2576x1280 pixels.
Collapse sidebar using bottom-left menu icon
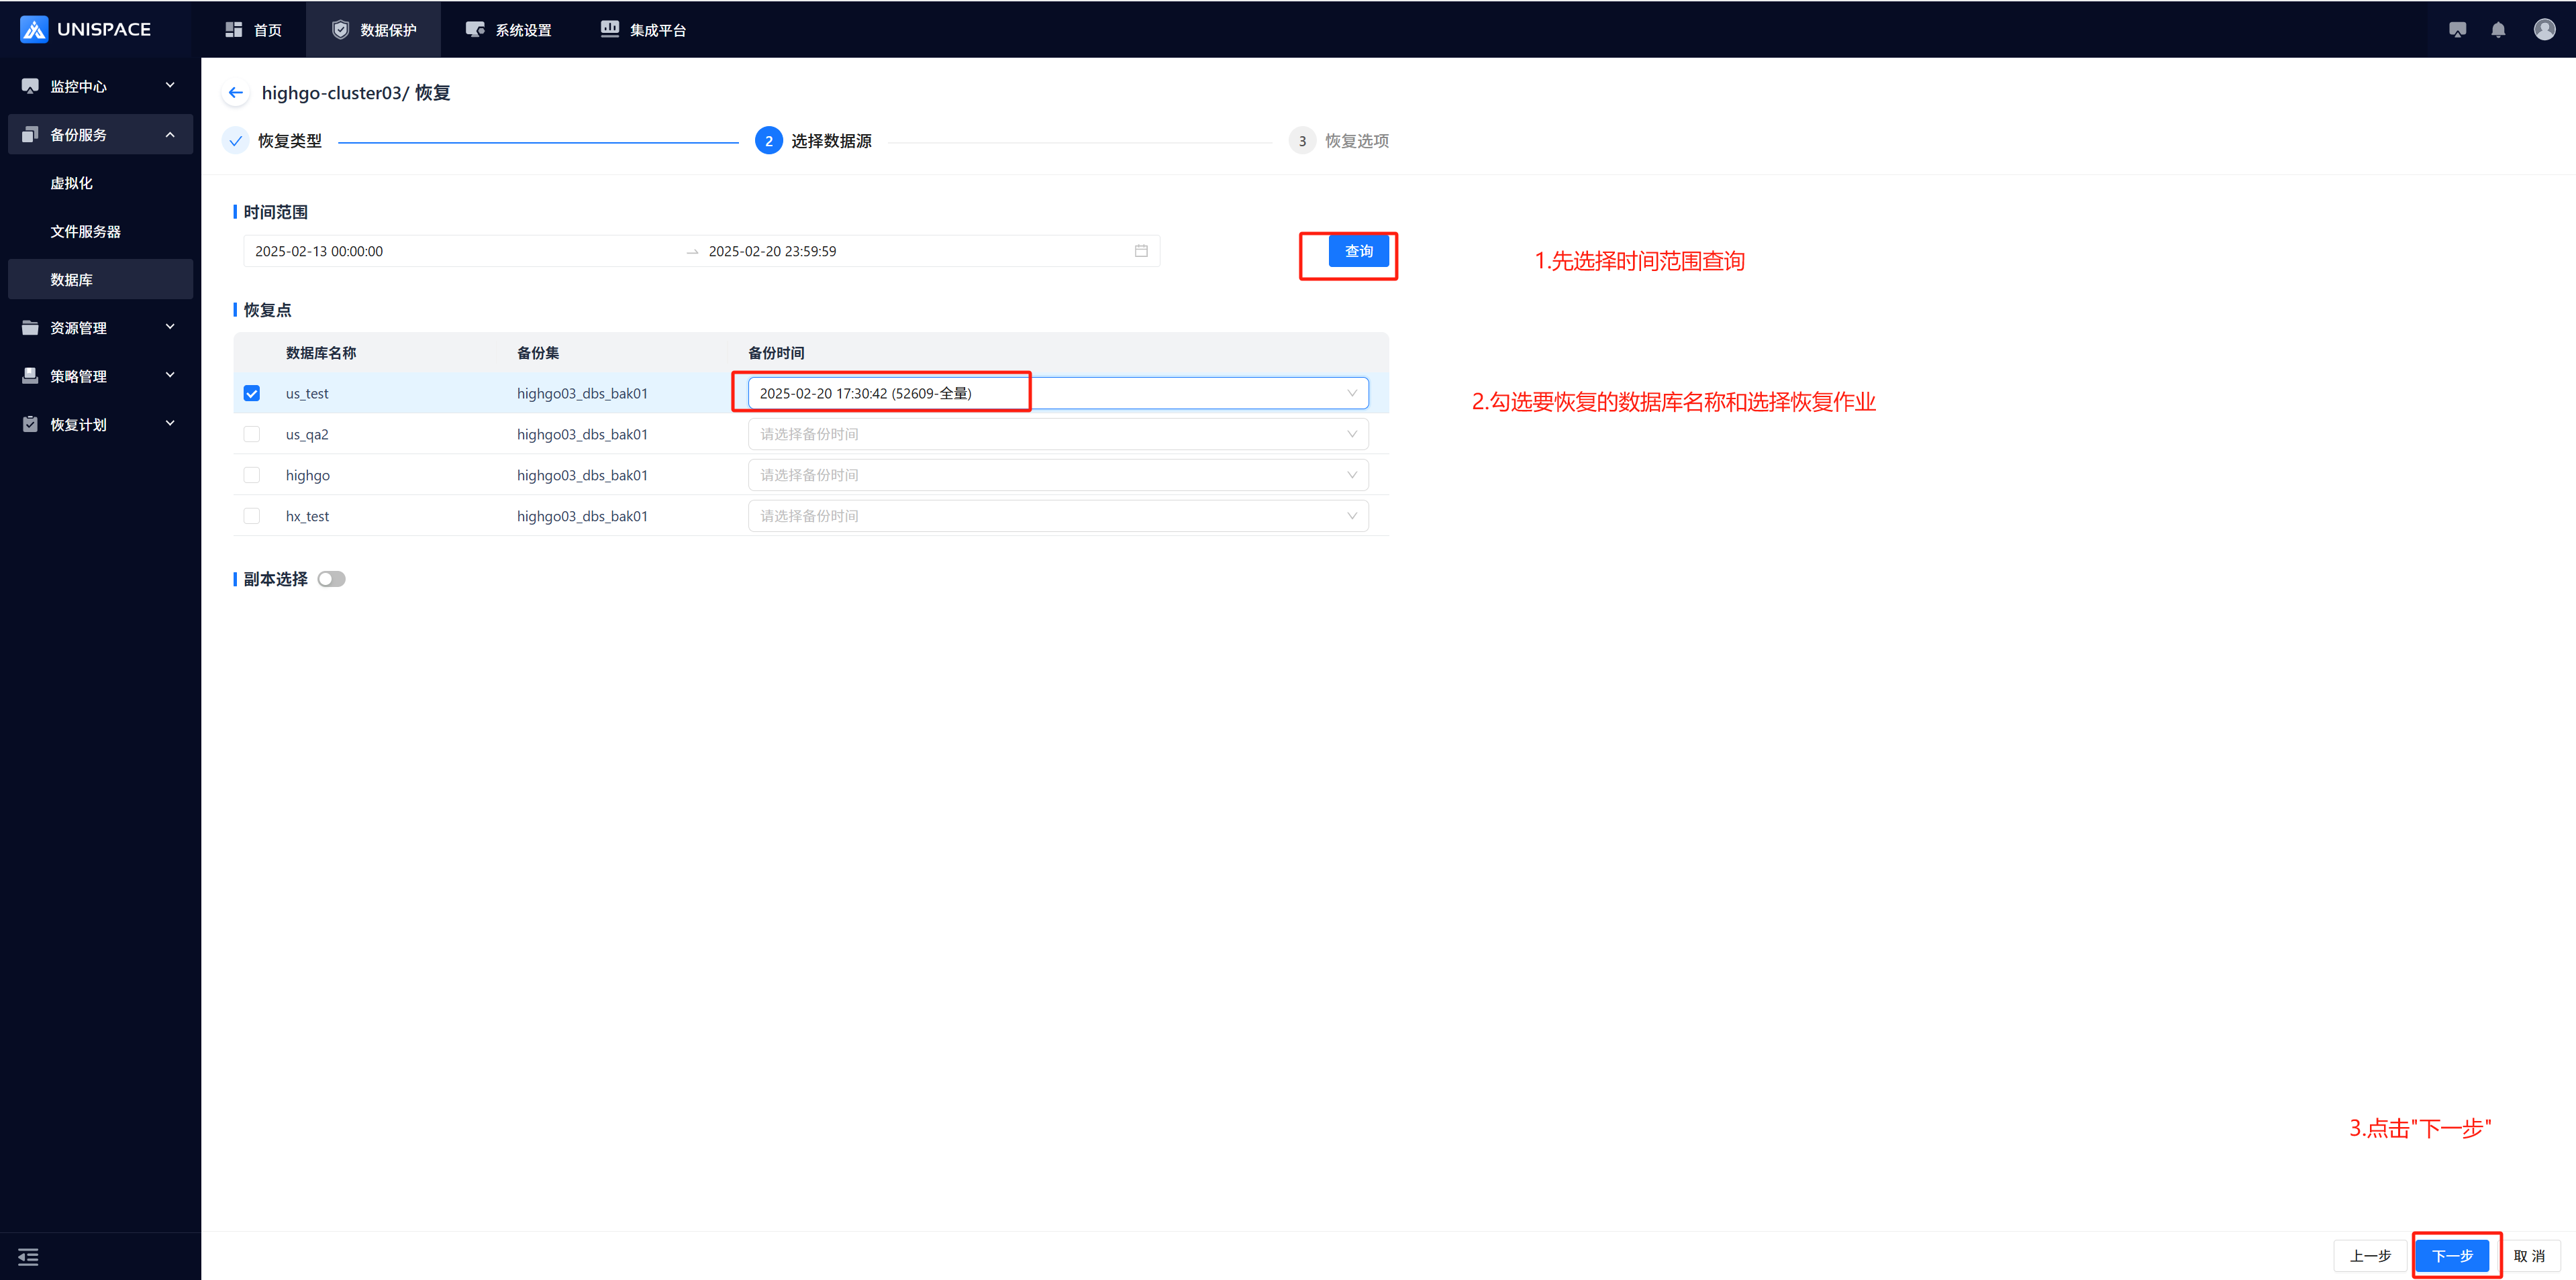(x=28, y=1256)
